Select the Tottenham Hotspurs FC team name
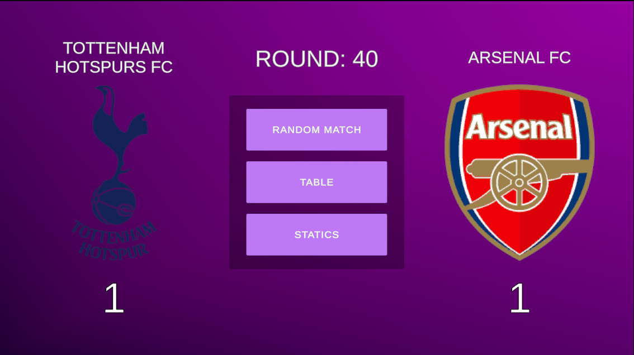634x355 pixels. coord(113,57)
